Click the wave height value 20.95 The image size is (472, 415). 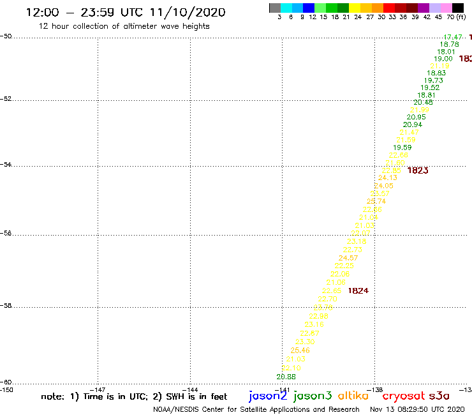pos(416,117)
